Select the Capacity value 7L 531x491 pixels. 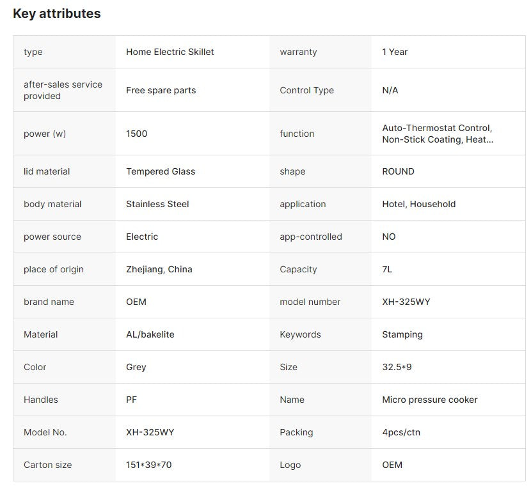(387, 269)
